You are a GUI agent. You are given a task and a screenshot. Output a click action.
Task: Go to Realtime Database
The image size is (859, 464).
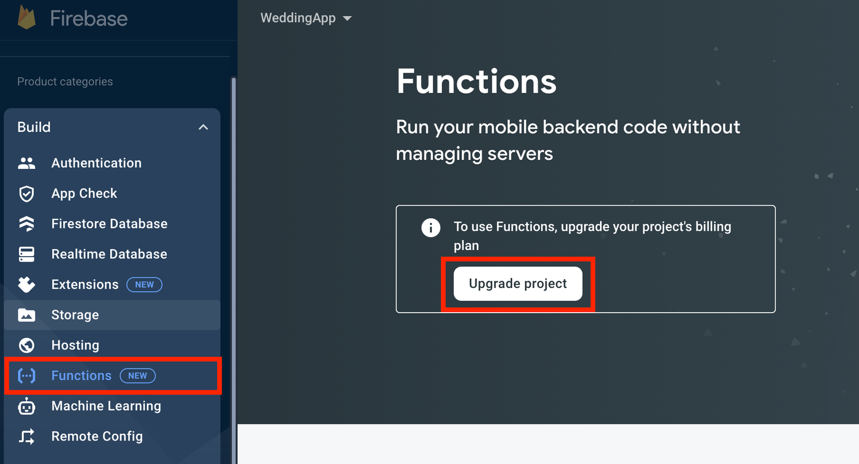[x=112, y=254]
